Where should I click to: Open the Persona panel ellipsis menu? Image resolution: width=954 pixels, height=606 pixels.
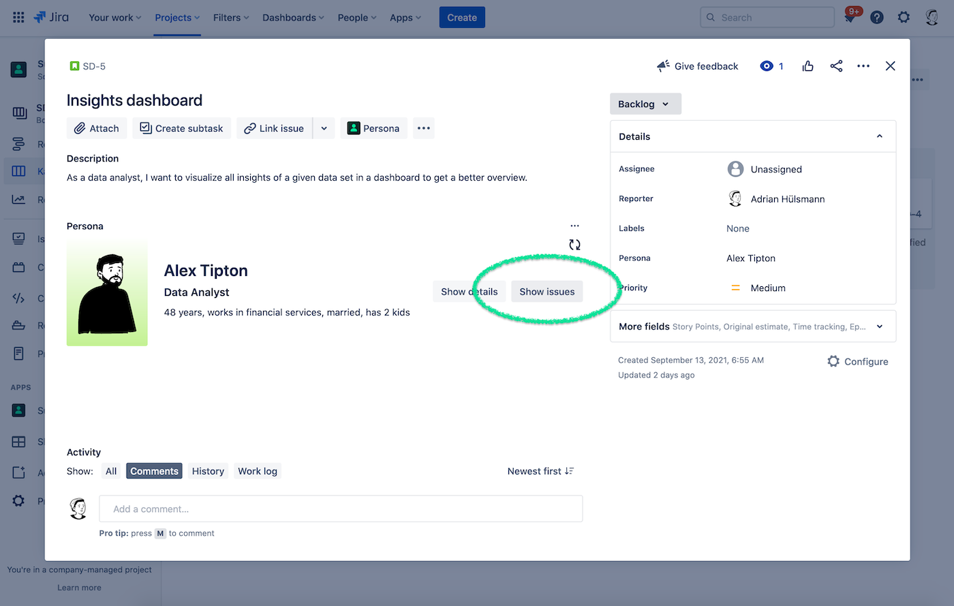click(575, 226)
